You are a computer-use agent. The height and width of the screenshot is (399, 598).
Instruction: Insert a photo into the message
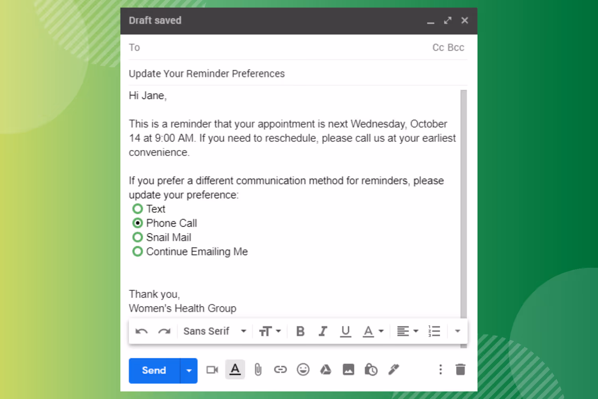click(x=348, y=369)
